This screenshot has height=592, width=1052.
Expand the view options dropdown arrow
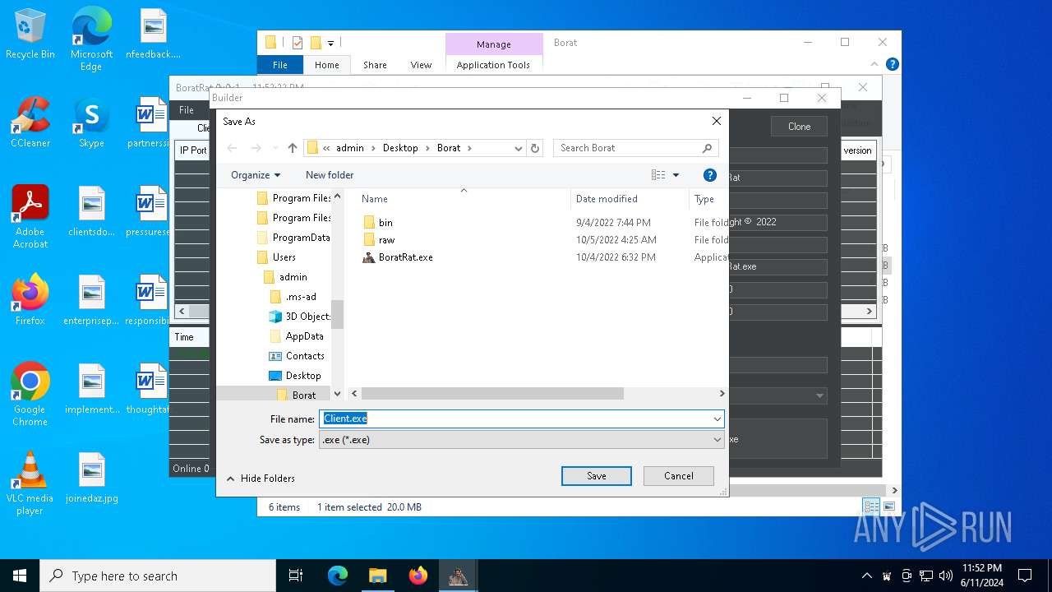point(676,175)
